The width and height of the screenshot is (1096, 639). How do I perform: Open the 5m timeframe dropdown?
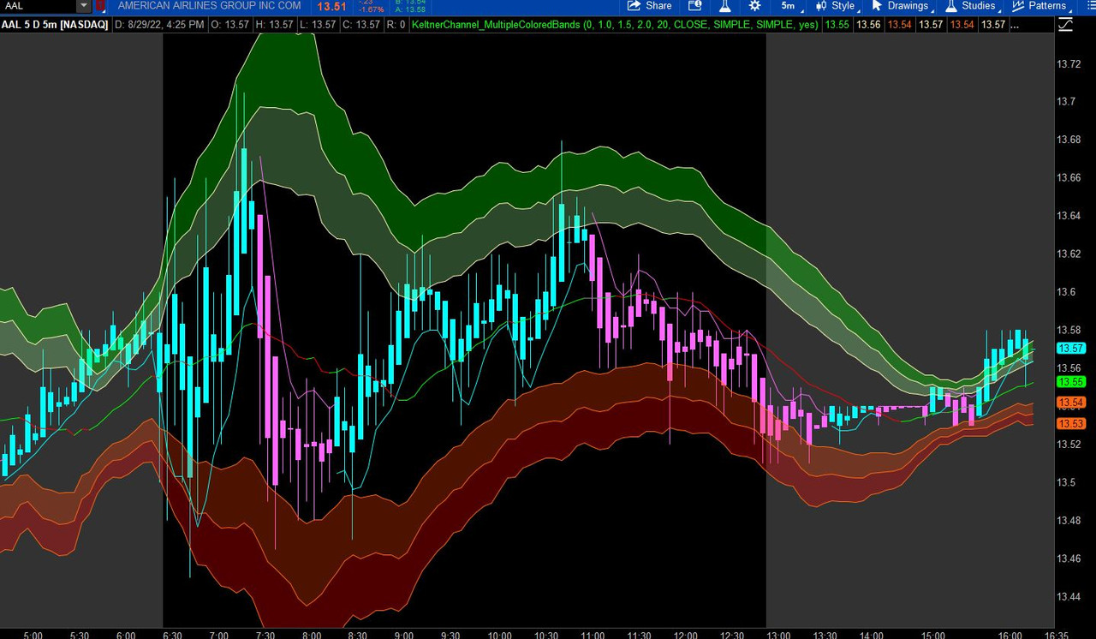pos(792,6)
